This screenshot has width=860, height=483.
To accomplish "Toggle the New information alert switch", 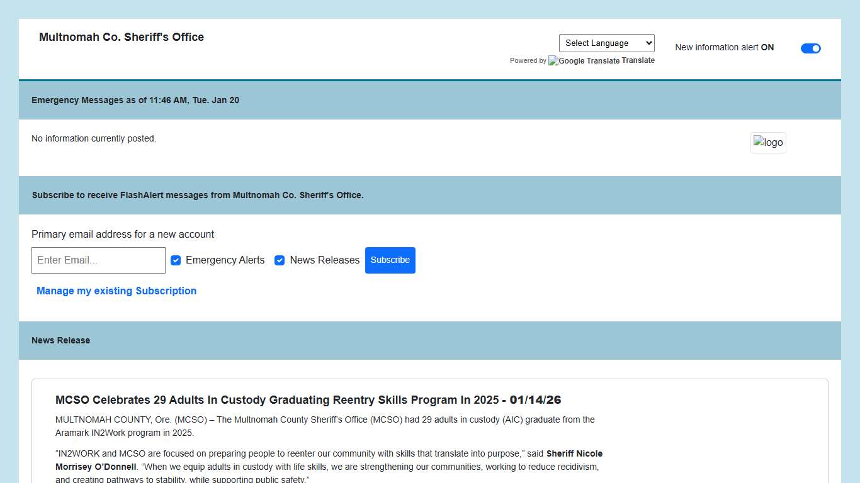I will (810, 48).
